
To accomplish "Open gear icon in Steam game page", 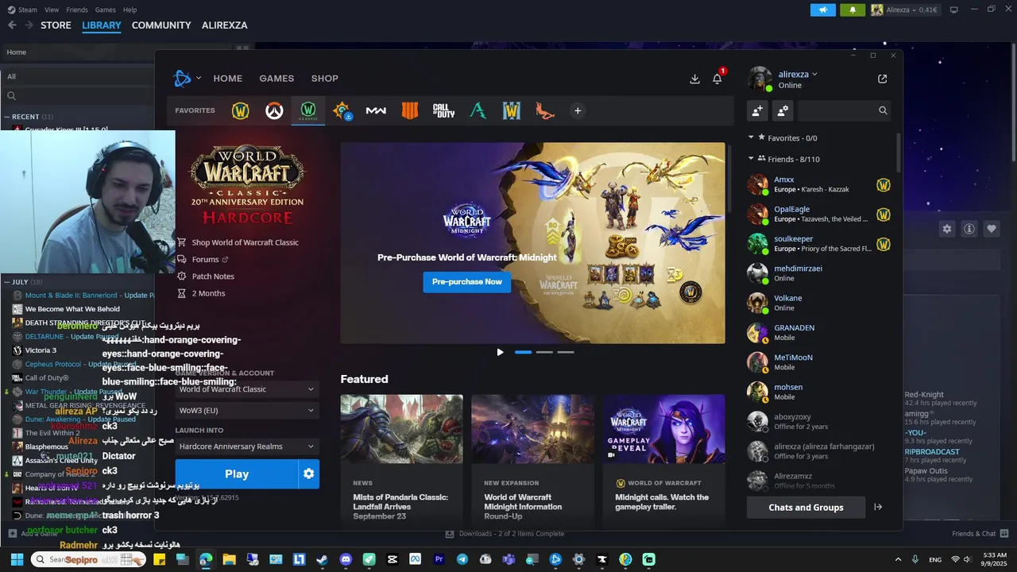I will coord(947,229).
